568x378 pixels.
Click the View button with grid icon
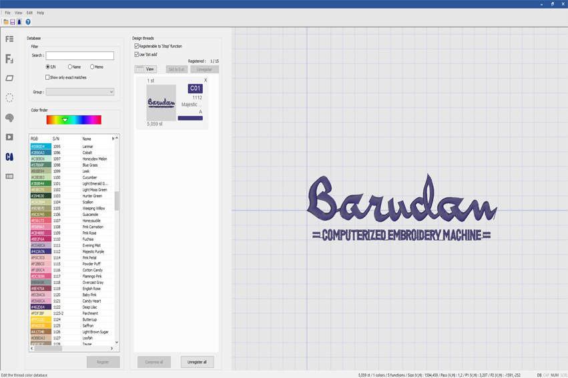coord(146,69)
